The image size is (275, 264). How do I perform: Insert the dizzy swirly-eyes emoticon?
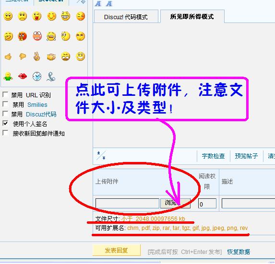[x=81, y=36]
